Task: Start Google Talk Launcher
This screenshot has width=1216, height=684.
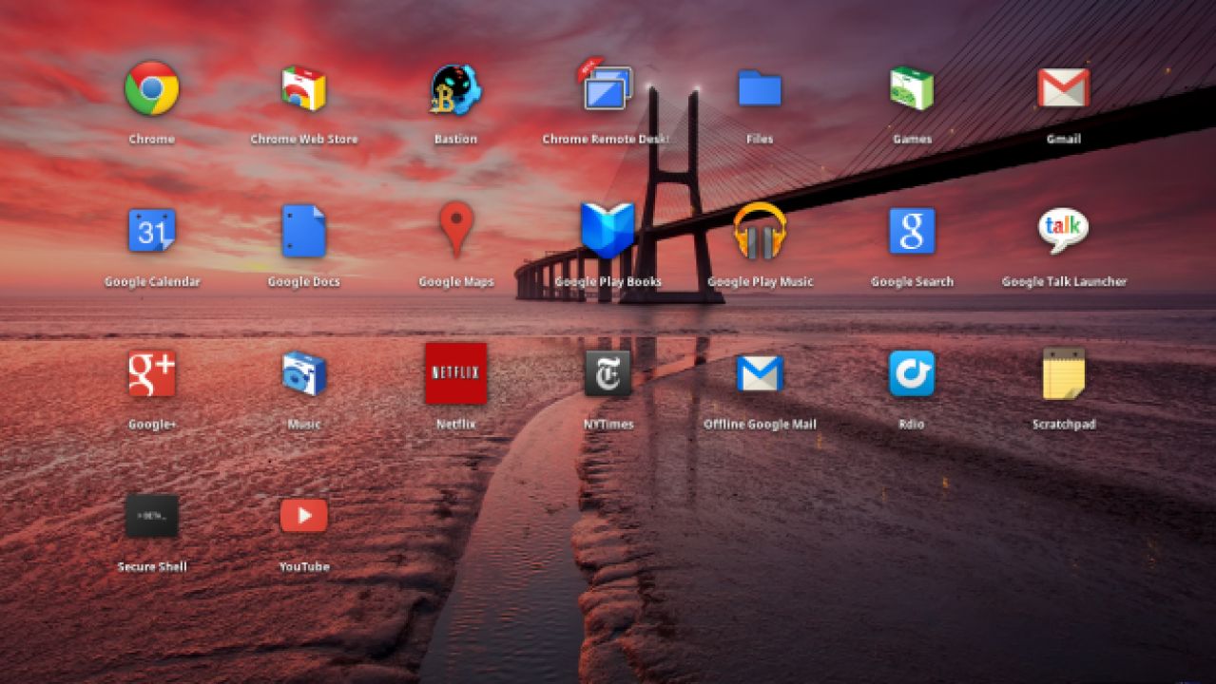Action: pos(1063,231)
